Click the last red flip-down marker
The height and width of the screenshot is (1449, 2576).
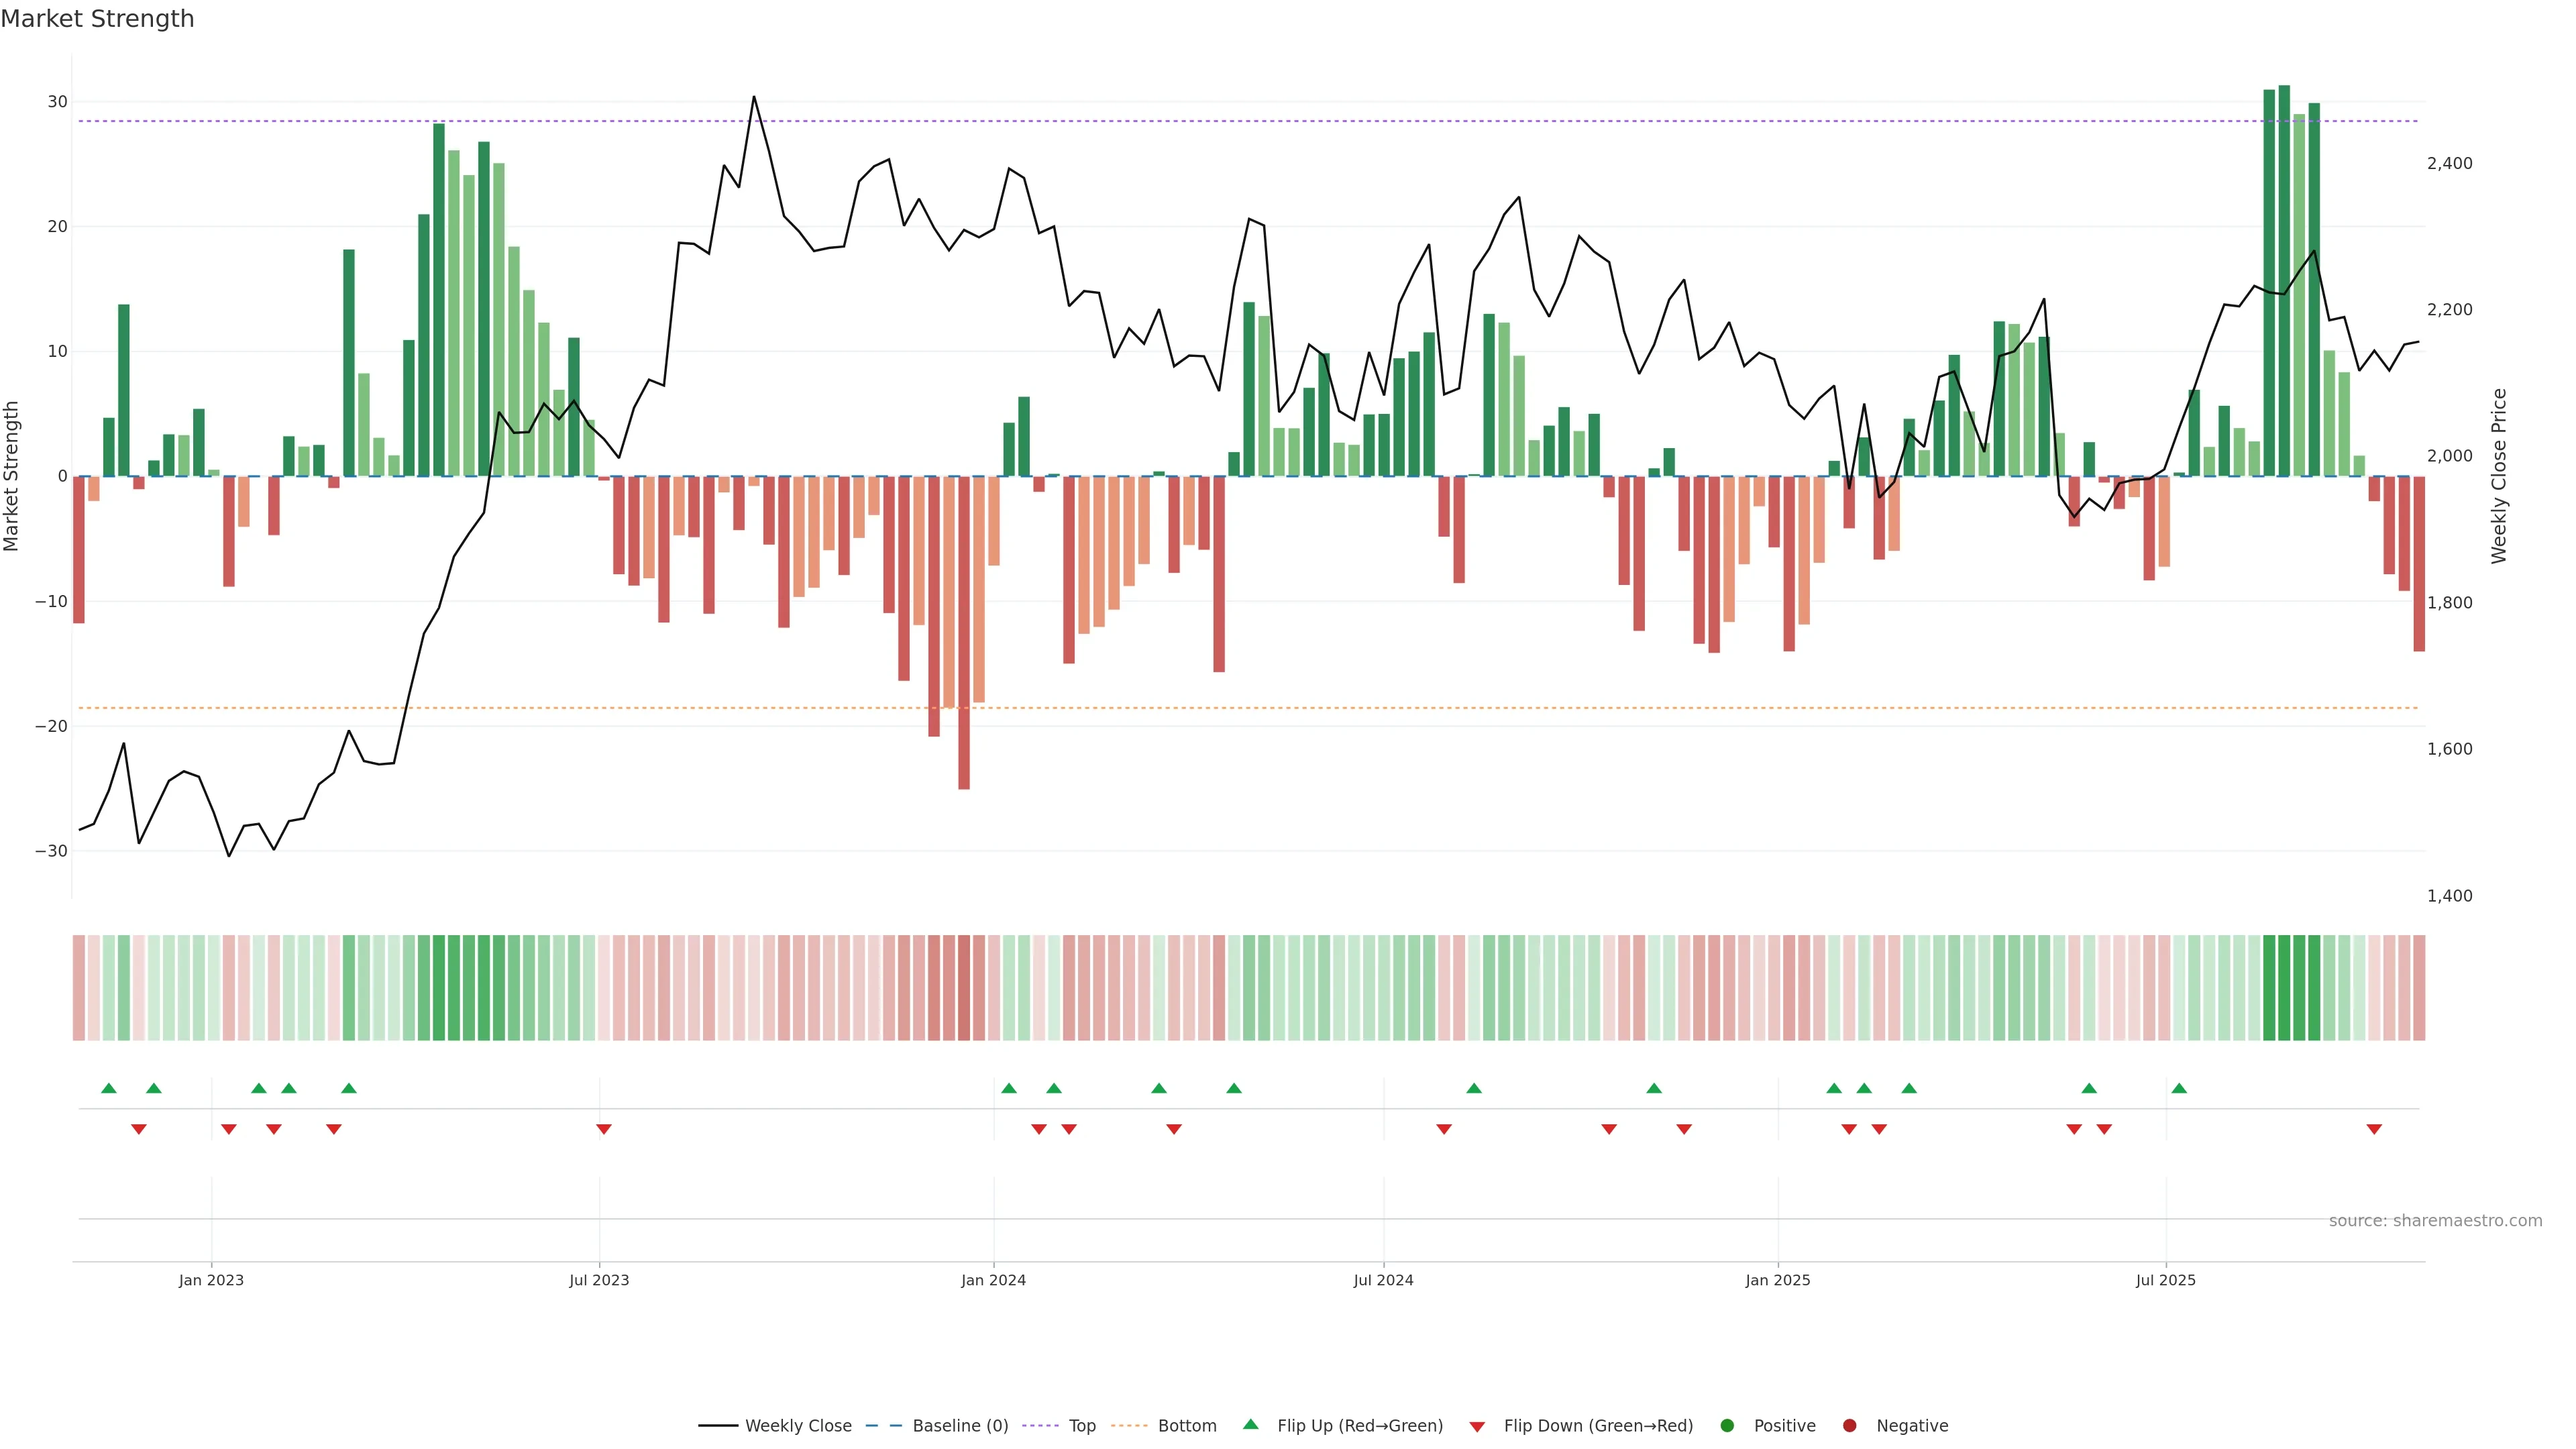2374,1129
